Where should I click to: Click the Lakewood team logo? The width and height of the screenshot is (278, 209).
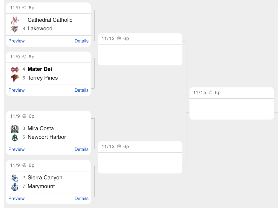click(15, 29)
